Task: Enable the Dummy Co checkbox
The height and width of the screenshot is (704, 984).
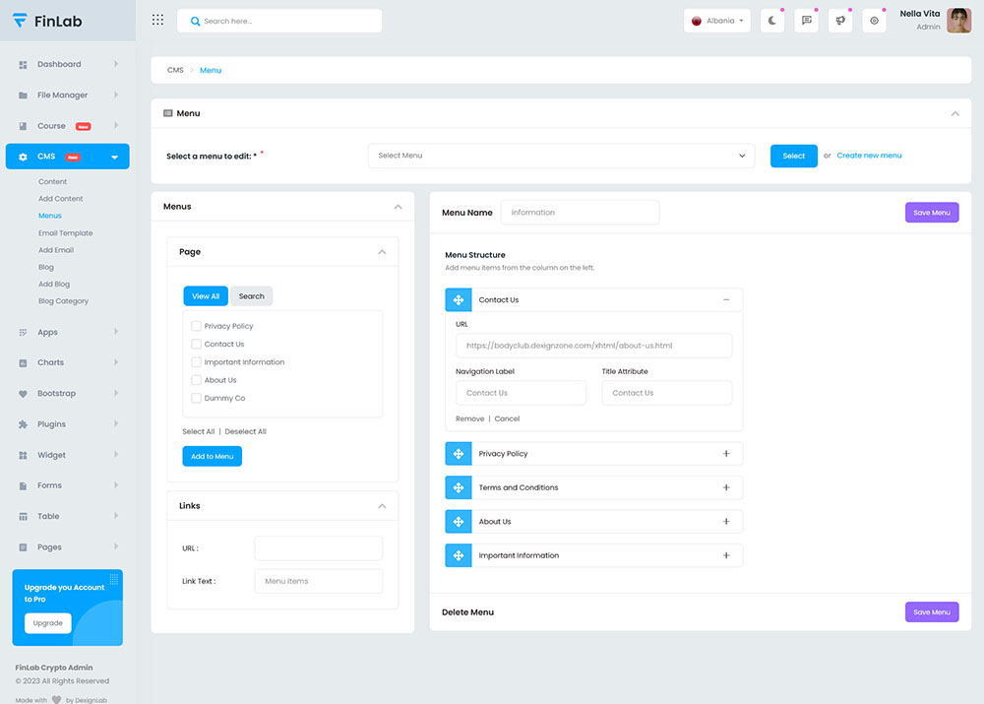Action: 197,398
